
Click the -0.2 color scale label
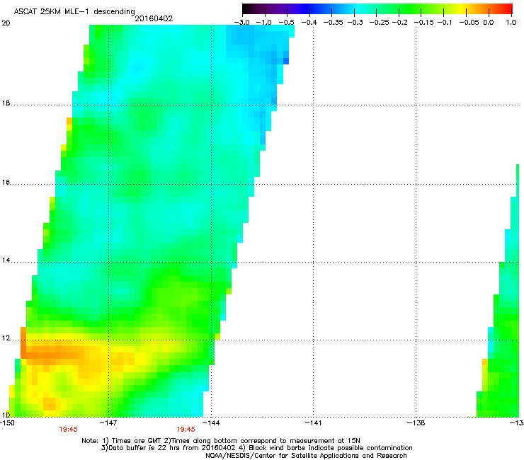400,23
